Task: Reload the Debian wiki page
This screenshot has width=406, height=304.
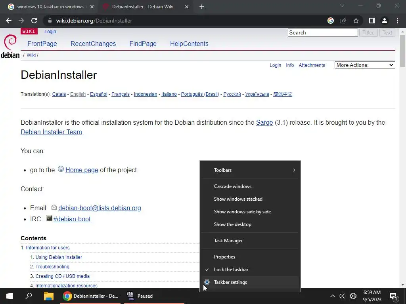Action: click(34, 21)
